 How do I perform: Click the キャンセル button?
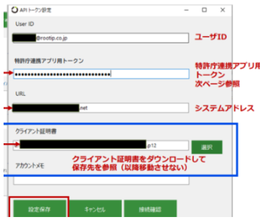95,209
